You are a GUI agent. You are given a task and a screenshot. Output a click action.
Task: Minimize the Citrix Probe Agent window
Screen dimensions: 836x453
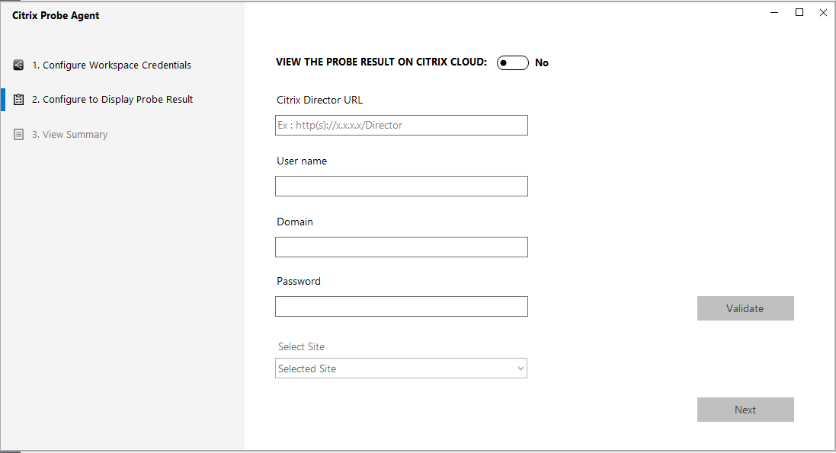click(774, 12)
